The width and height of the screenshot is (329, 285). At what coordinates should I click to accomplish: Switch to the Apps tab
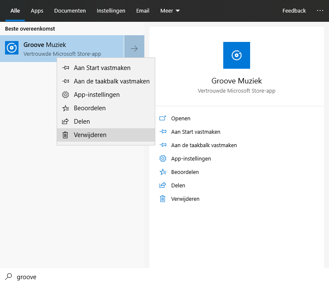tap(37, 11)
